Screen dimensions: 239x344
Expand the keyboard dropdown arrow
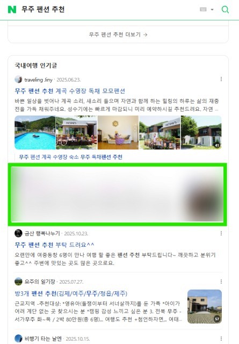[x=212, y=10]
